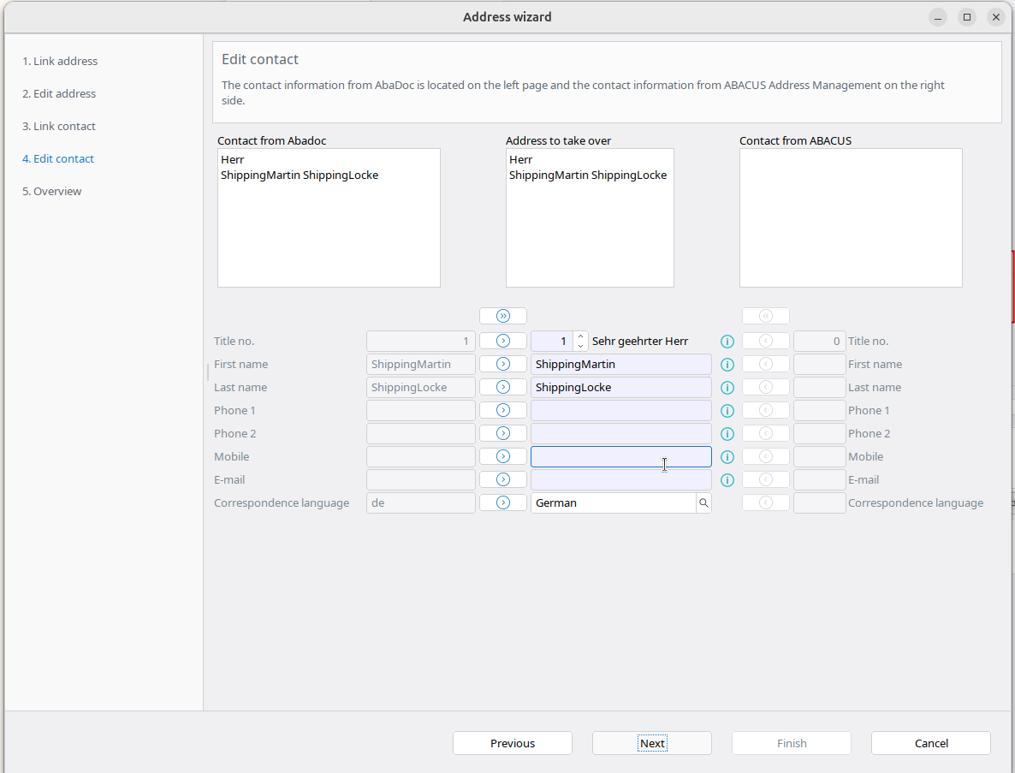Click the Phone 2 input in middle column
1015x773 pixels.
(x=620, y=434)
